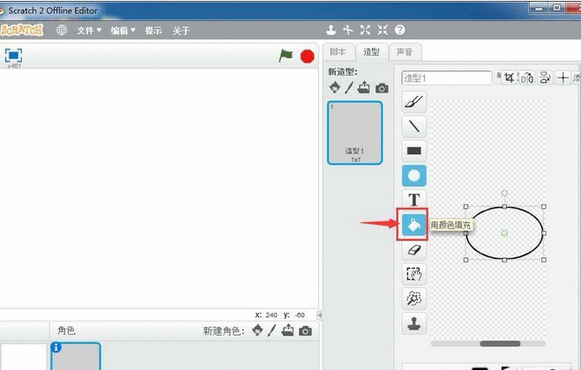The height and width of the screenshot is (370, 581).
Task: Activate the Text tool
Action: click(413, 201)
